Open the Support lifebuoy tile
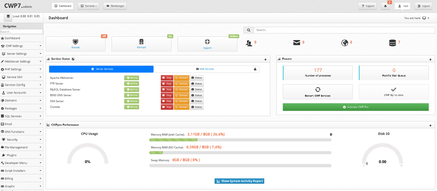Image resolution: width=437 pixels, height=191 pixels. (x=207, y=44)
